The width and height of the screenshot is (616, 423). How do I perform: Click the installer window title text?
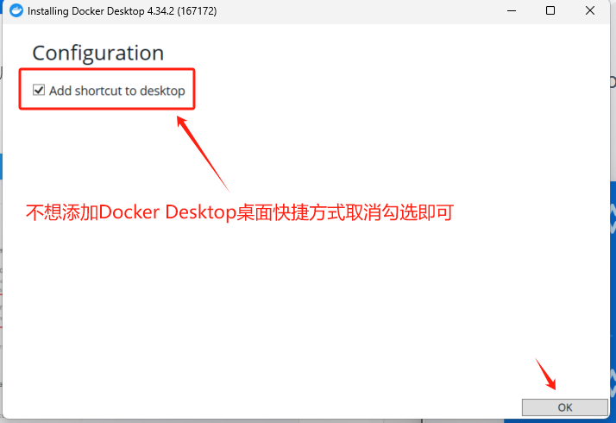coord(122,11)
